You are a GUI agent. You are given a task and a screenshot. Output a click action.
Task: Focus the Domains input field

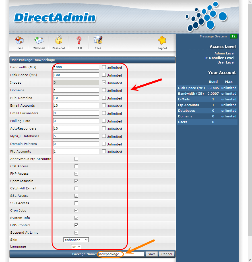76,90
